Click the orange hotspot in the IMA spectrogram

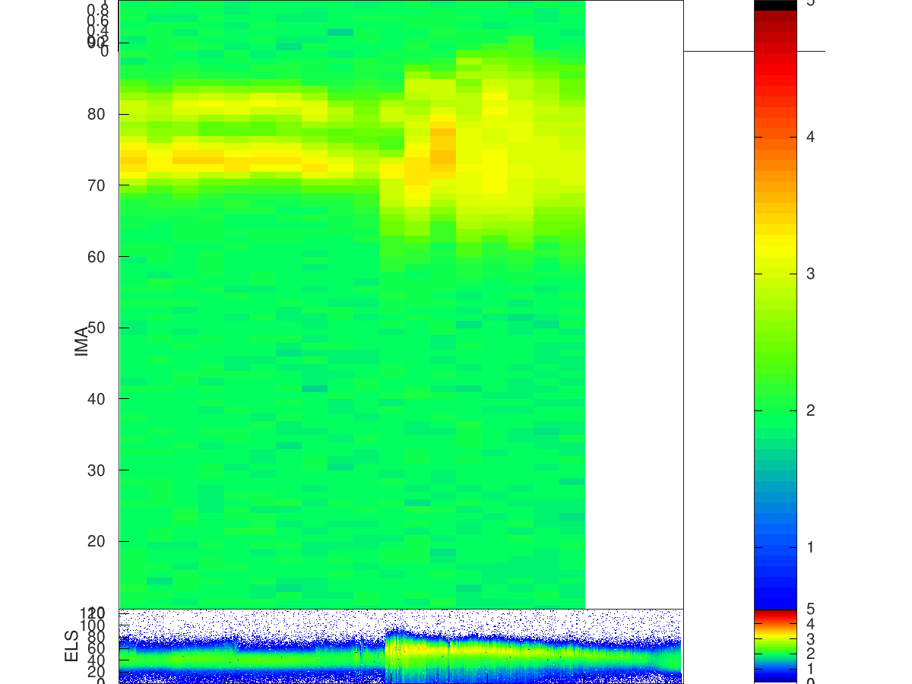point(442,147)
